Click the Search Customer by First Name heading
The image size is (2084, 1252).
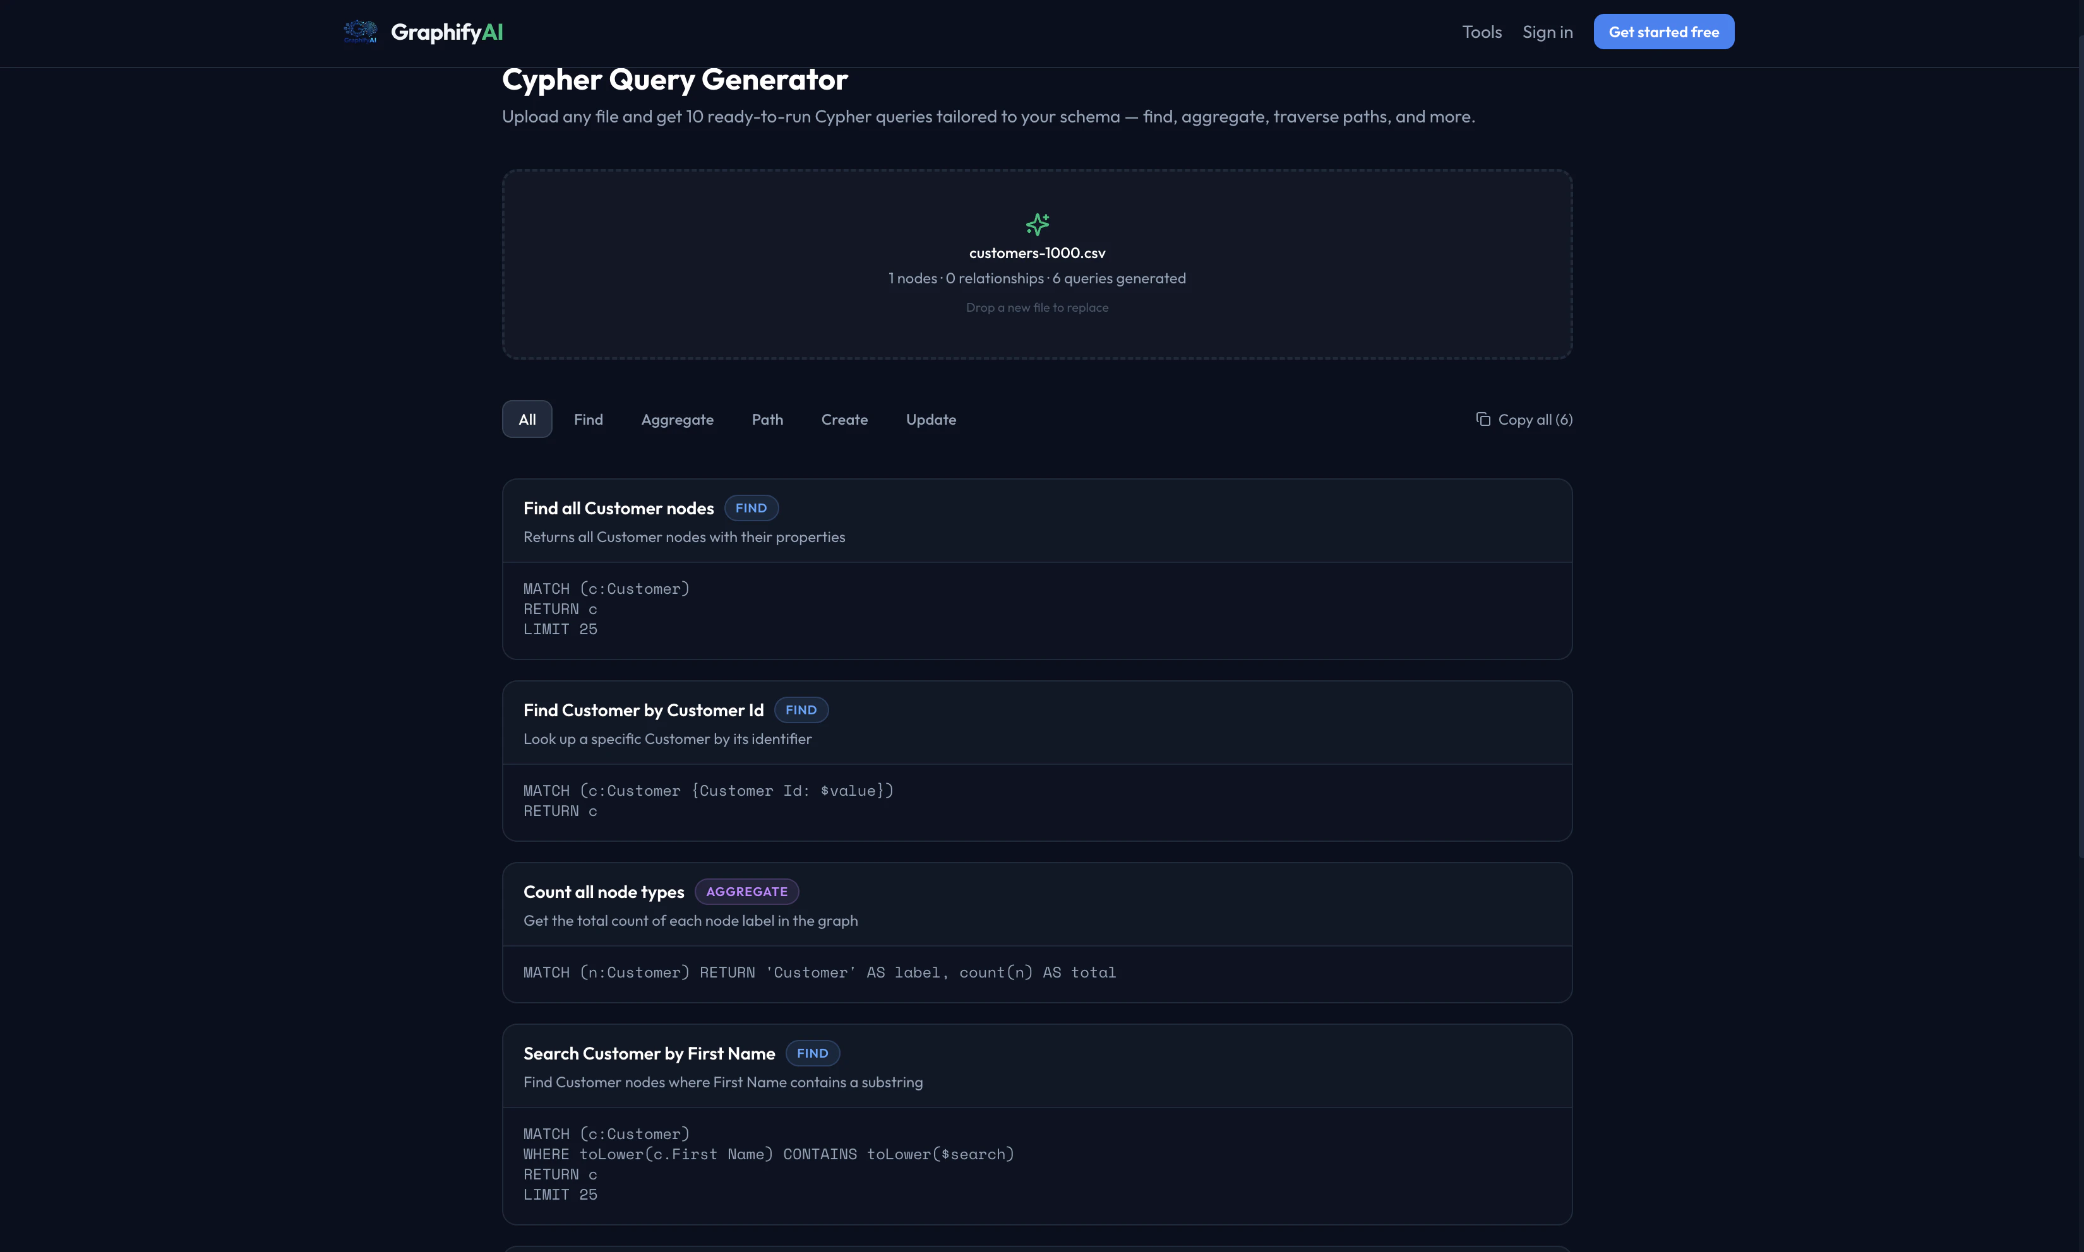coord(648,1054)
